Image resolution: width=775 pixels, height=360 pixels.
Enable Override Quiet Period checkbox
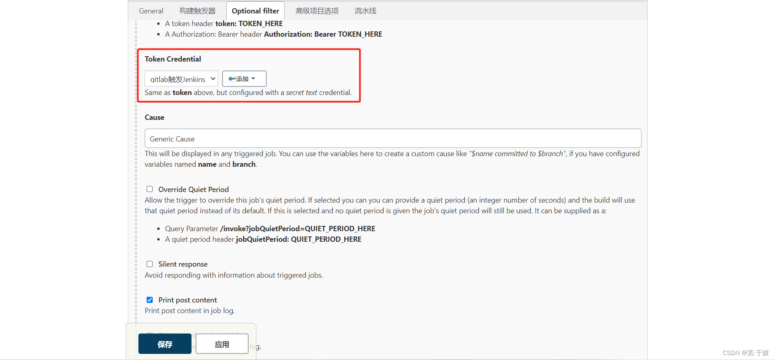[x=150, y=189]
